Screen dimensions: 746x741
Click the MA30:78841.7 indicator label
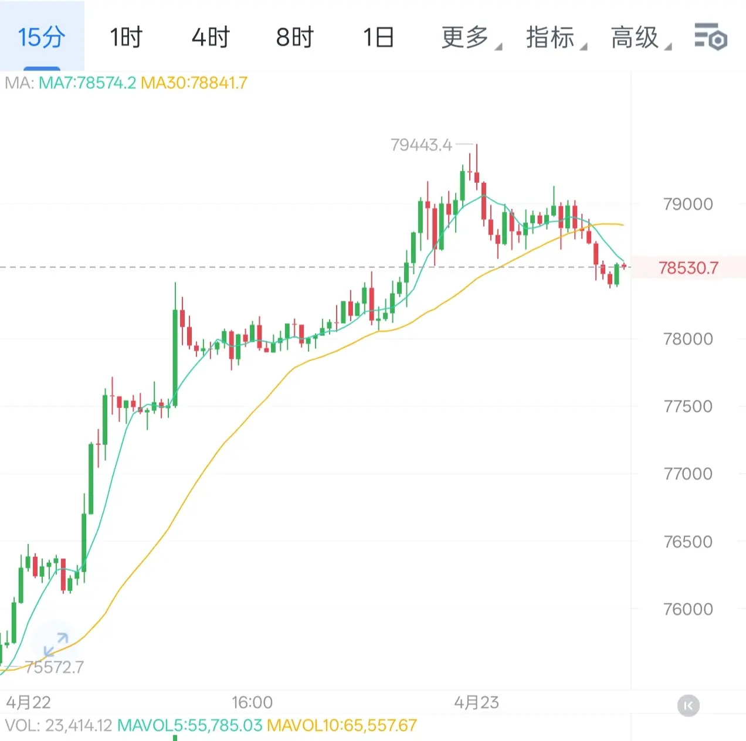(x=194, y=83)
